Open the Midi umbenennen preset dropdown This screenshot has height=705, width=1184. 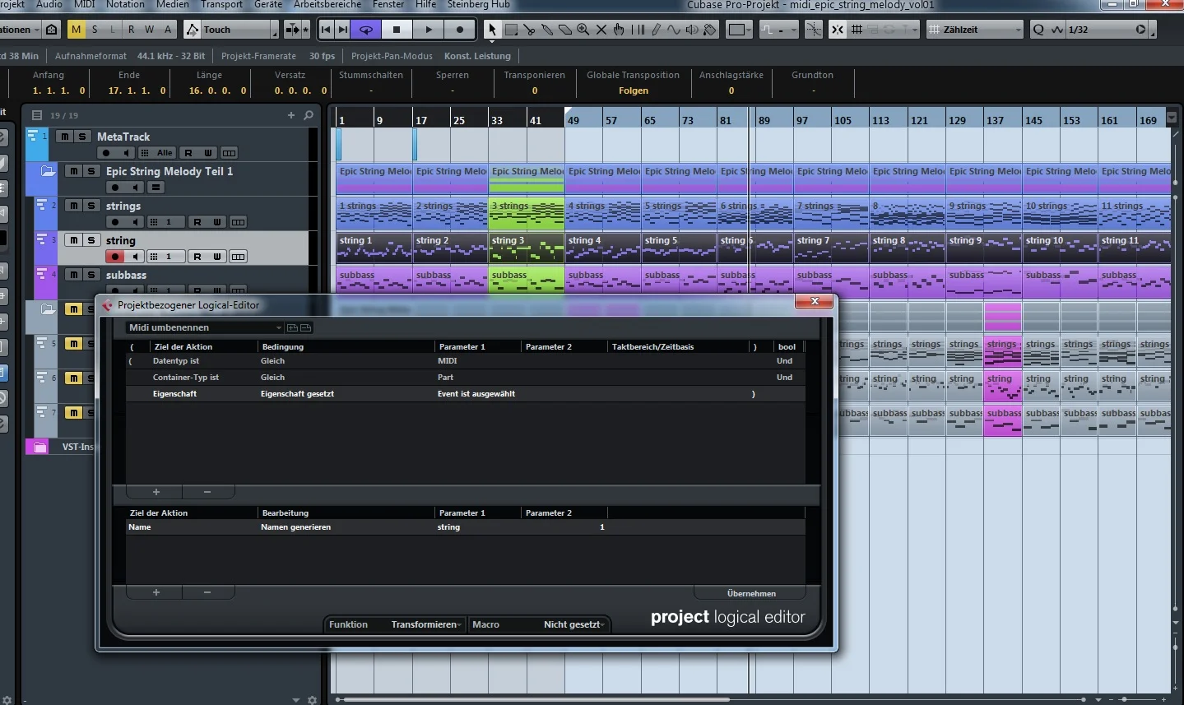click(205, 327)
